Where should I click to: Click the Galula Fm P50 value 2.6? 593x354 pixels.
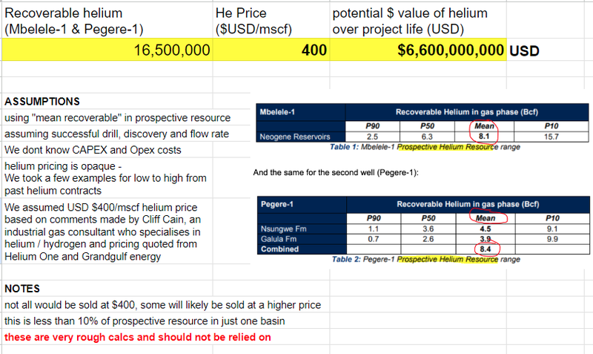[428, 239]
